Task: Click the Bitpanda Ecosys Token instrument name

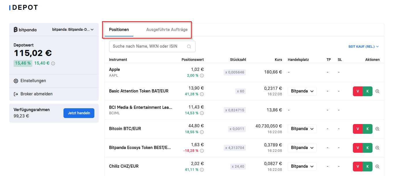Action: (140, 148)
